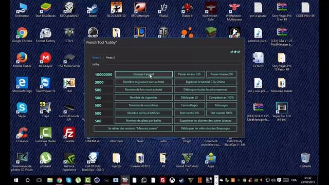Click Nombre de fois mort au total
The image size is (329, 185).
(x=144, y=89)
